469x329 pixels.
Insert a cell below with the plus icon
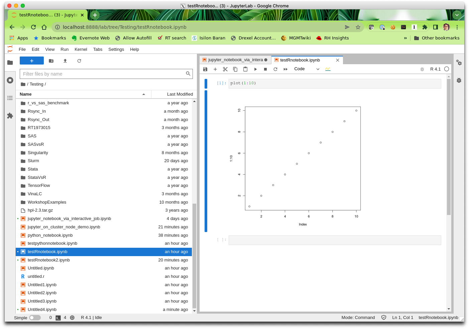[x=215, y=69]
